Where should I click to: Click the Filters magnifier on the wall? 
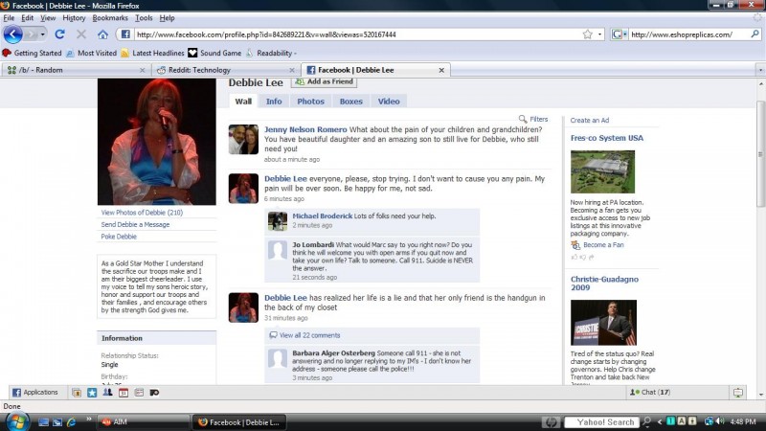coord(523,119)
